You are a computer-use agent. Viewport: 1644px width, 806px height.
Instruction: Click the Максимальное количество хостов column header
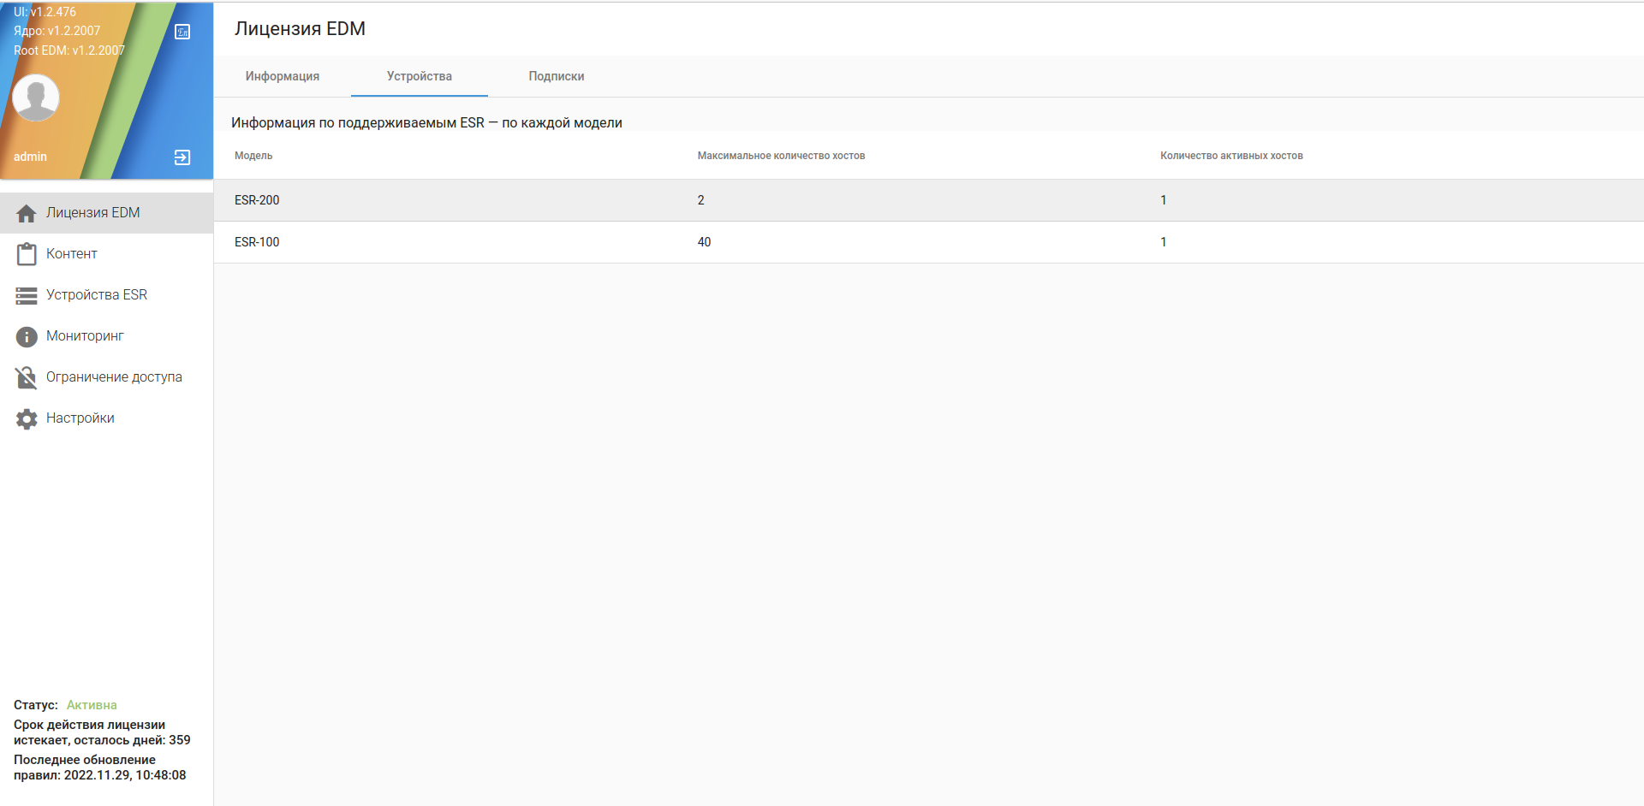pos(781,156)
